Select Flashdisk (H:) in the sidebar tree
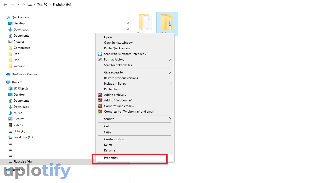This screenshot has height=183, width=325. (x=23, y=162)
